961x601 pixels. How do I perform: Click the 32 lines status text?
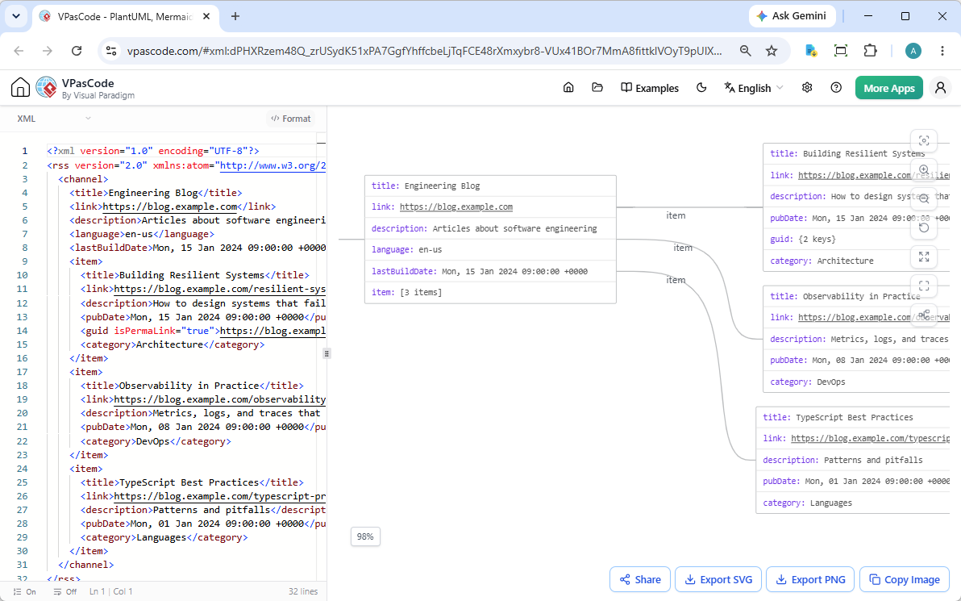303,592
